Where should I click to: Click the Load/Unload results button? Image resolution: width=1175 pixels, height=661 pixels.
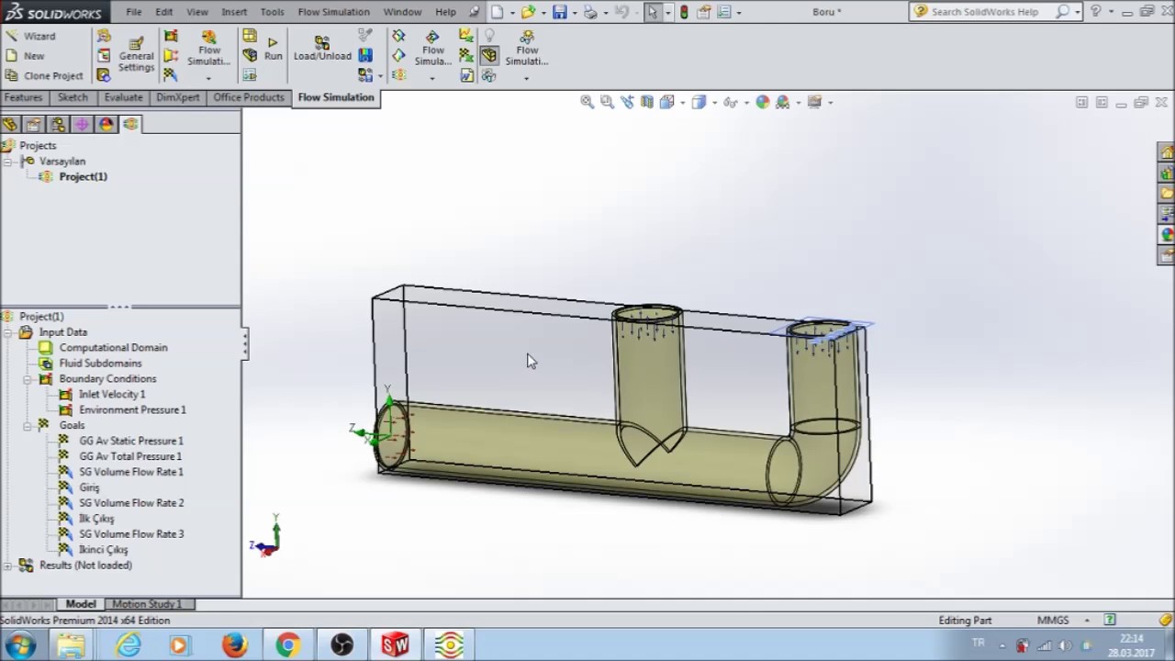pos(322,50)
